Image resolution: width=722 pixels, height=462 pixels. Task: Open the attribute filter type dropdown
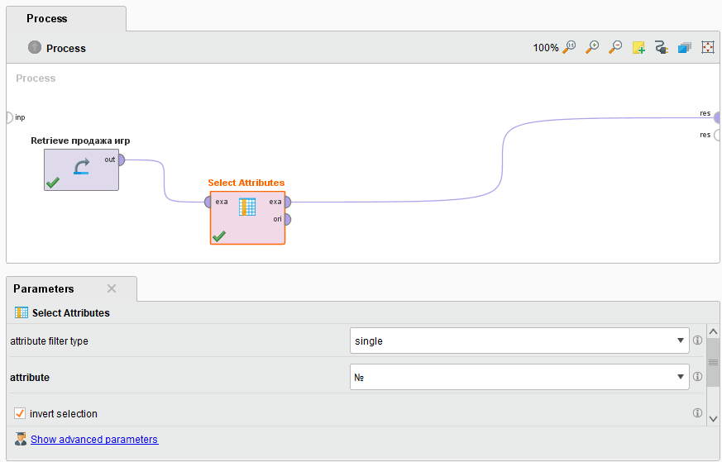(x=519, y=341)
